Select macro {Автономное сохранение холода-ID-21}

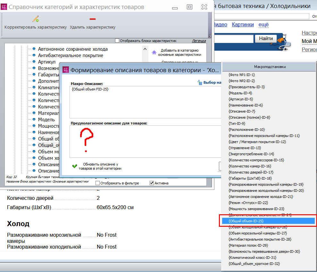coord(261,197)
